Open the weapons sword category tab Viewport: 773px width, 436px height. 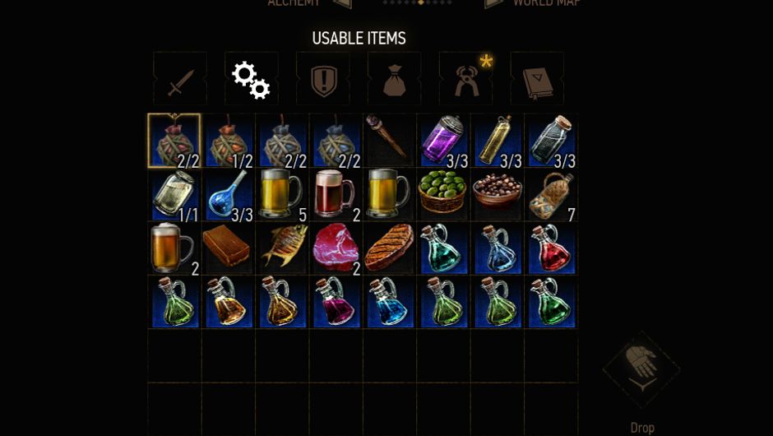tap(180, 79)
